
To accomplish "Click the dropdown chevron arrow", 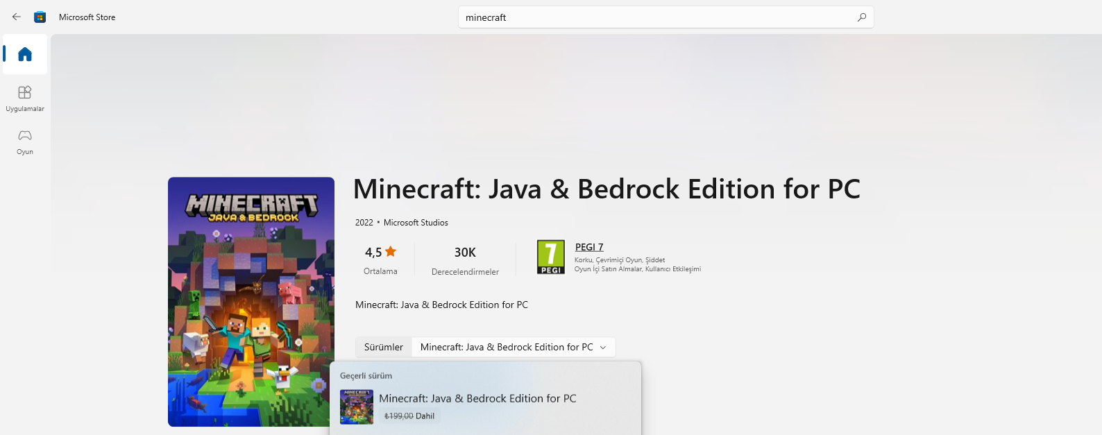I will point(603,348).
